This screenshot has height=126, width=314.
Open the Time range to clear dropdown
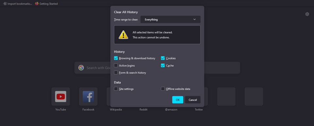tap(170, 20)
